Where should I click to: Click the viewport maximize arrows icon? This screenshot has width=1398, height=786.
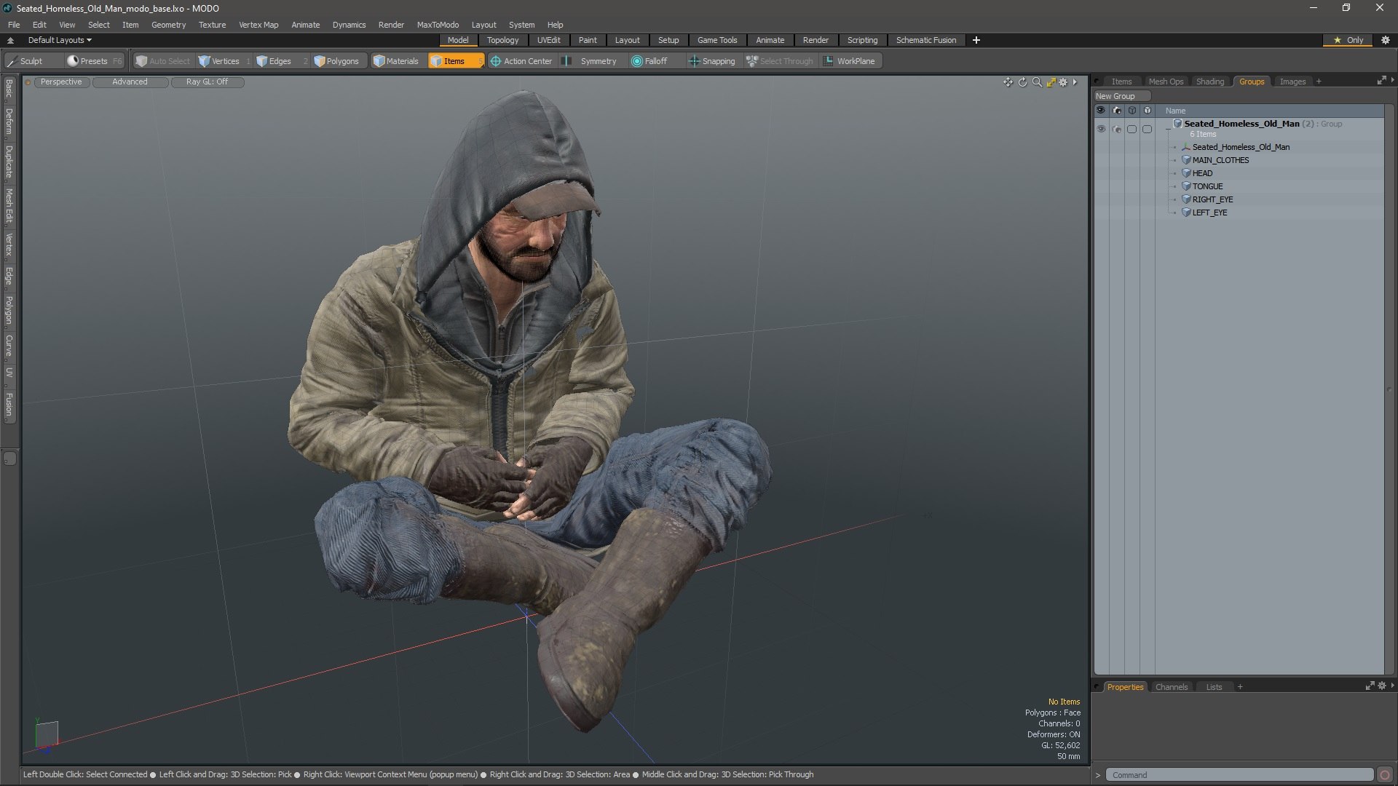pos(1051,82)
